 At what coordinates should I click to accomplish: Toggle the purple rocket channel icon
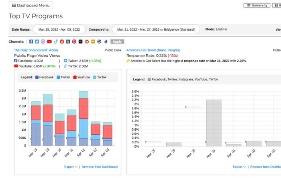106,41
